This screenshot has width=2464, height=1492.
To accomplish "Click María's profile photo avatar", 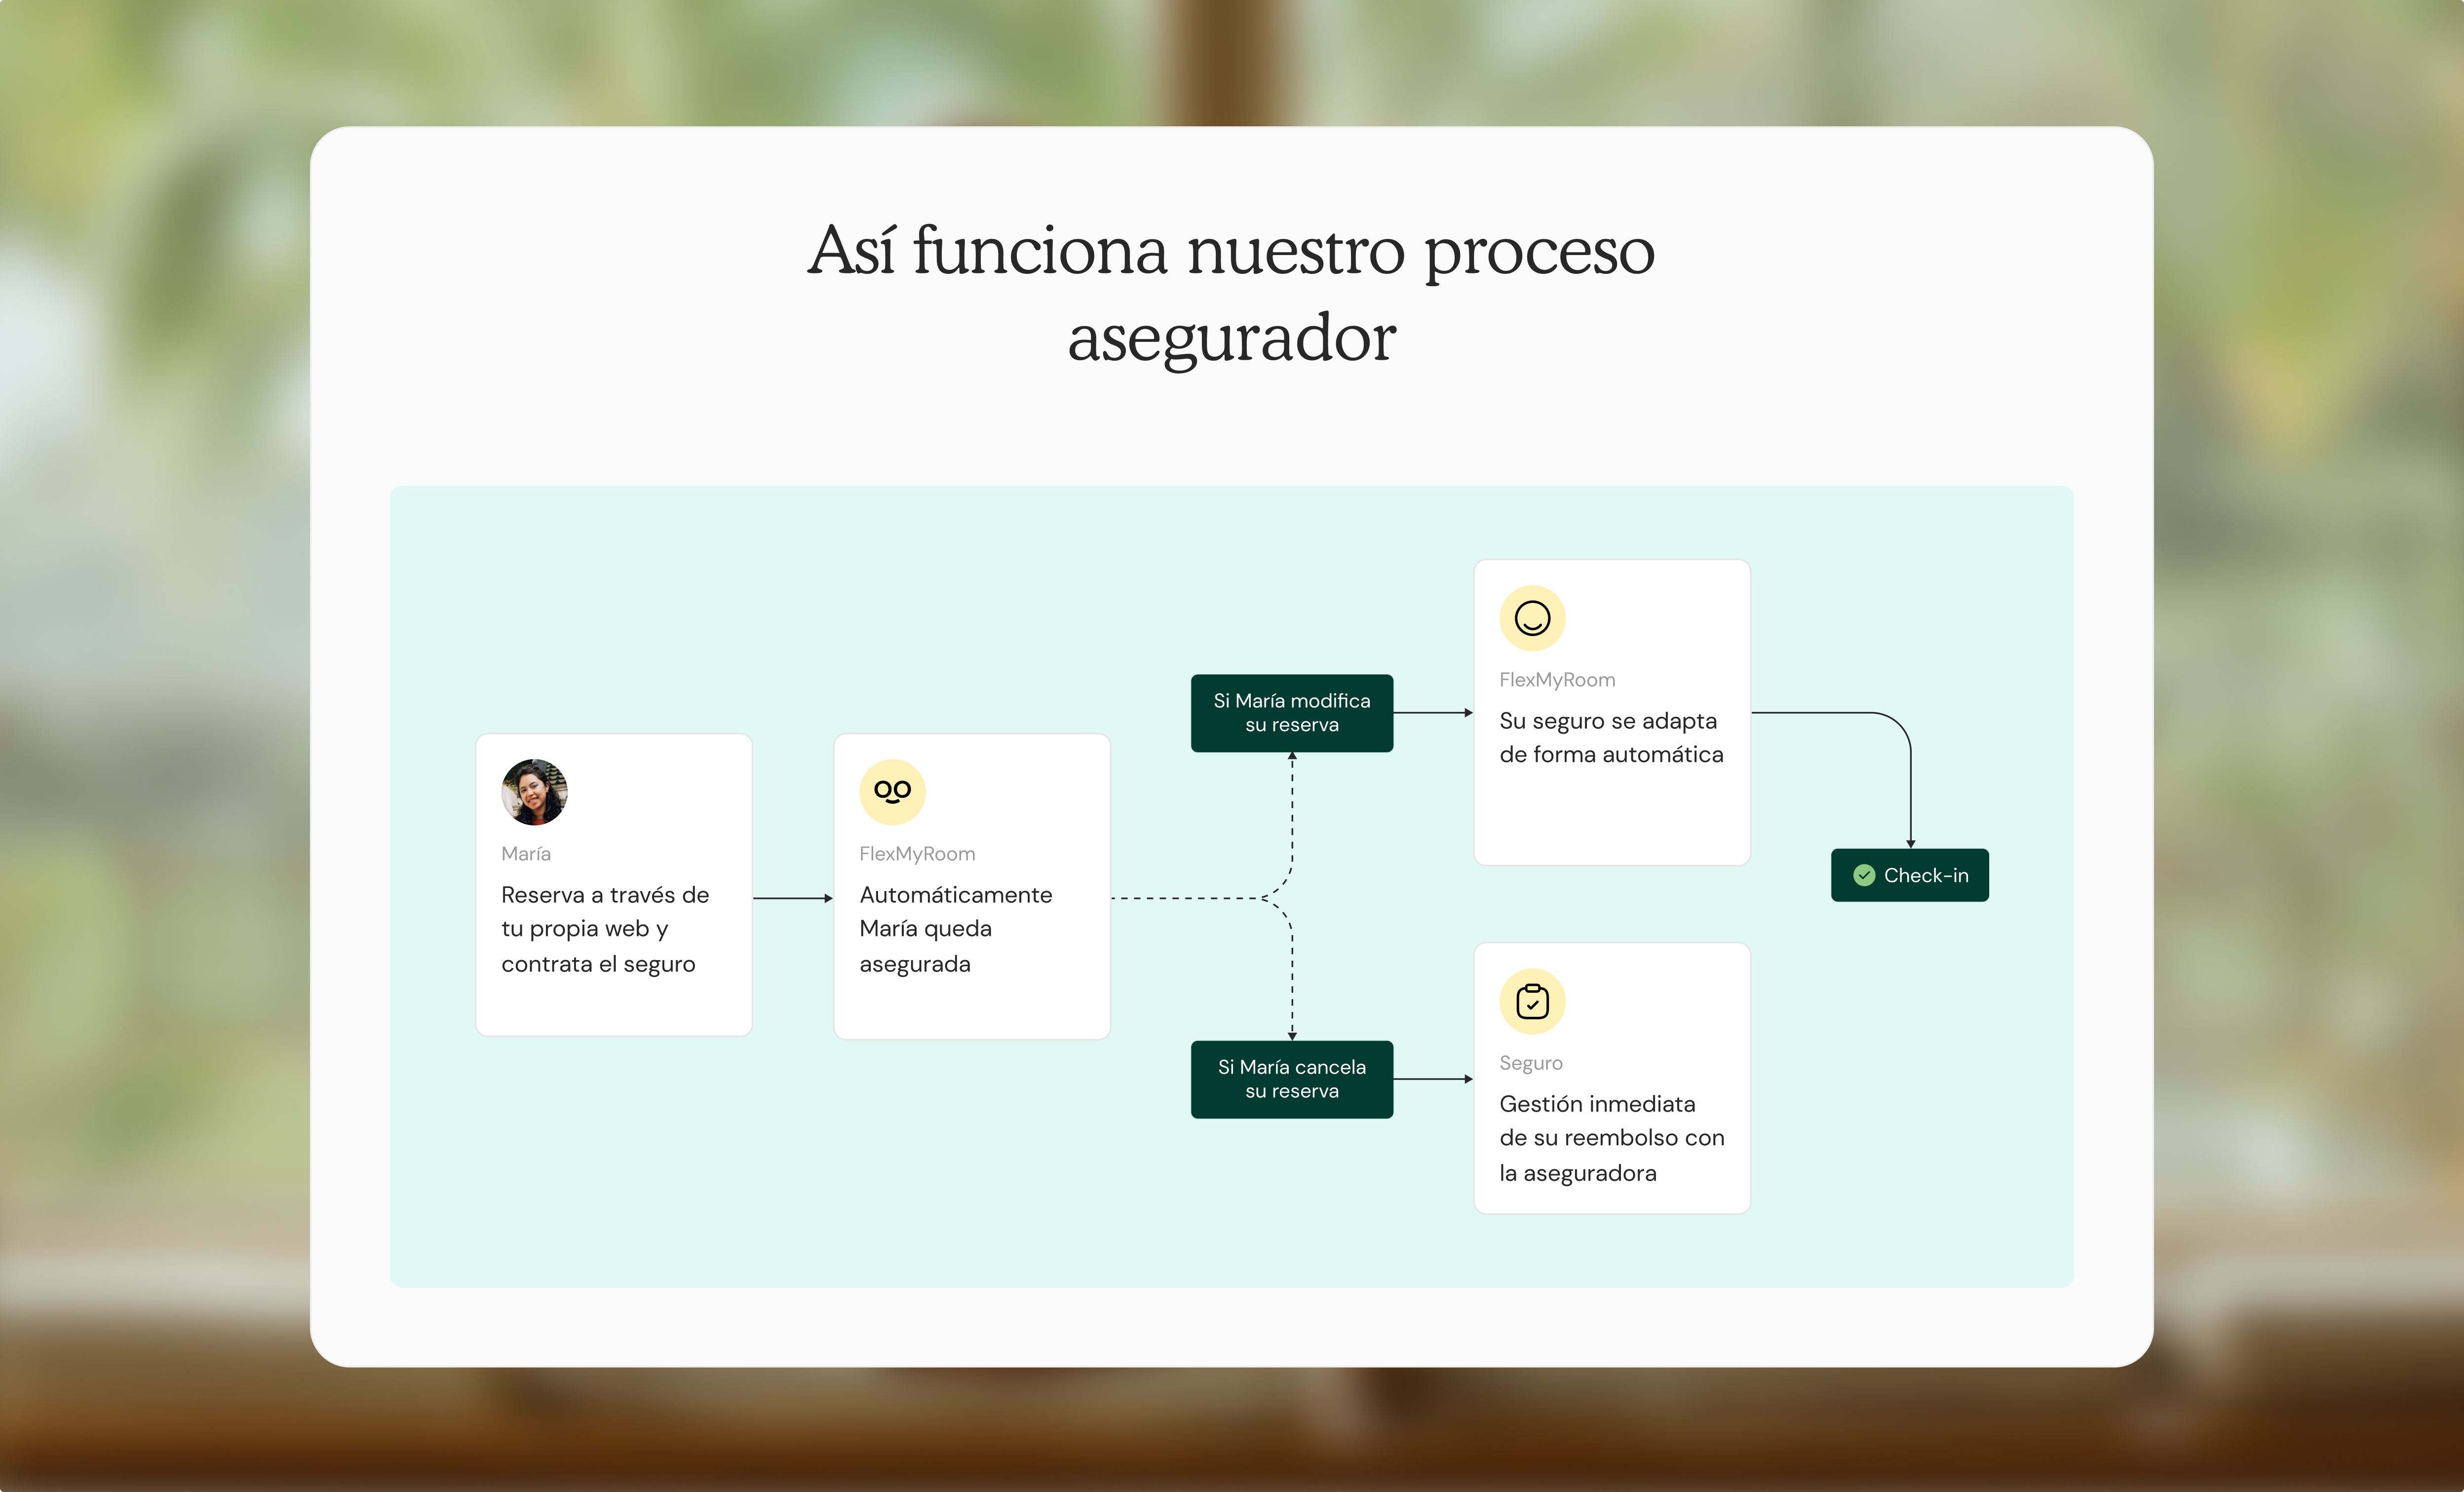I will click(534, 791).
